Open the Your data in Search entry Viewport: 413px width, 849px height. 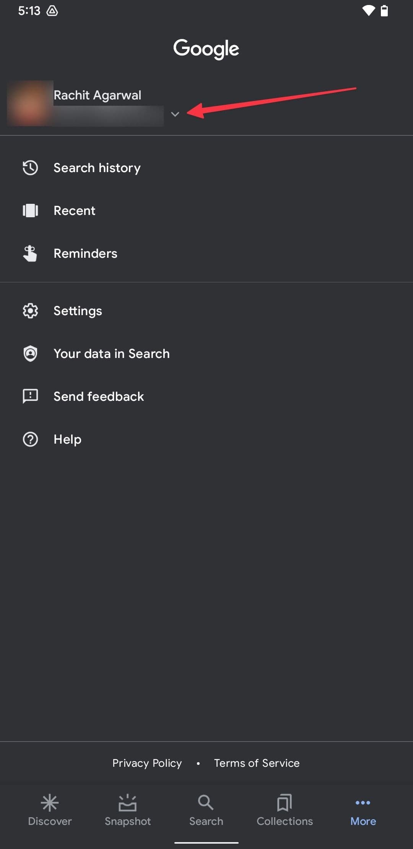111,354
